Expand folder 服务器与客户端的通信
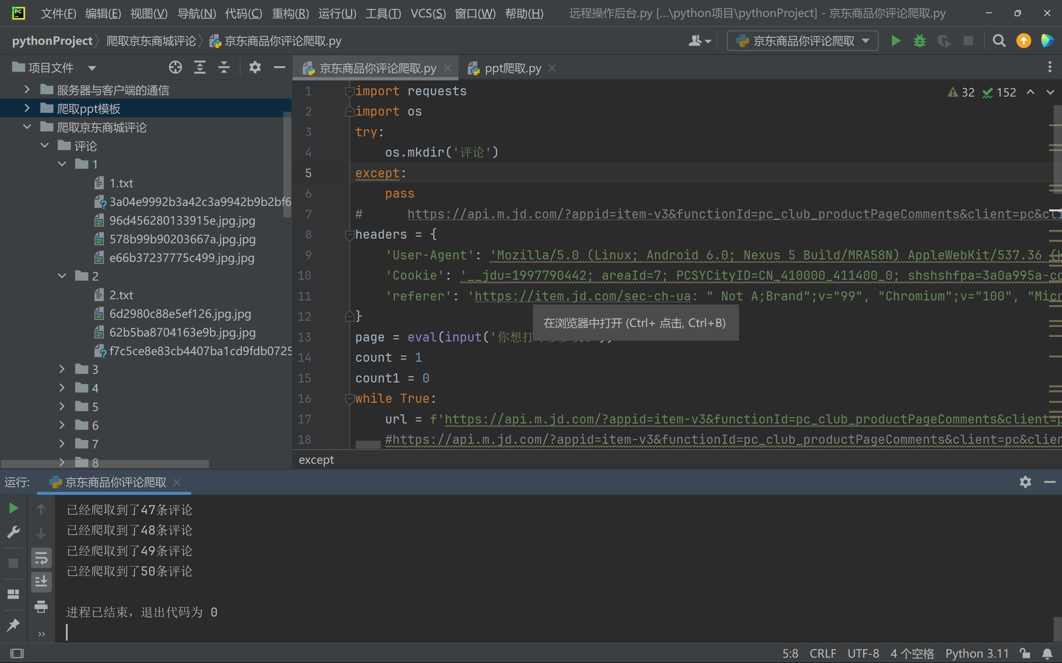The height and width of the screenshot is (663, 1062). pyautogui.click(x=27, y=90)
